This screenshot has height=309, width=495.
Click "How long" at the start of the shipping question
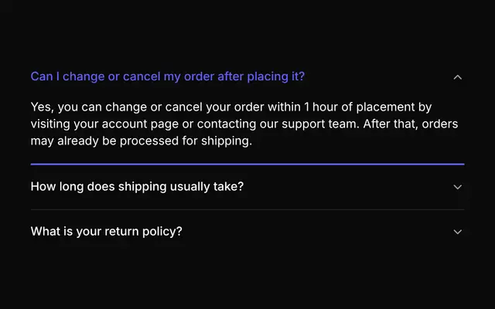tap(56, 187)
